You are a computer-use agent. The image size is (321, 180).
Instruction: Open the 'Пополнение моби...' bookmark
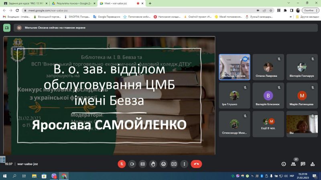[137, 17]
